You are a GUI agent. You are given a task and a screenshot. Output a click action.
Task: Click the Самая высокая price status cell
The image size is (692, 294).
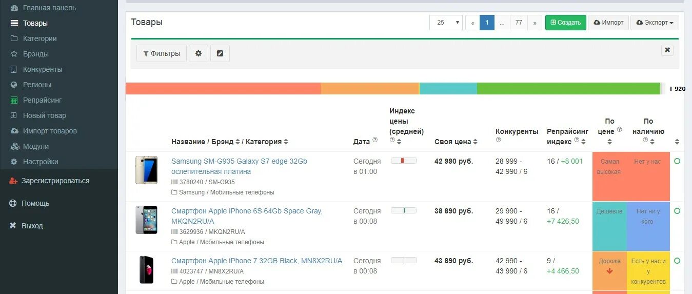pos(609,177)
